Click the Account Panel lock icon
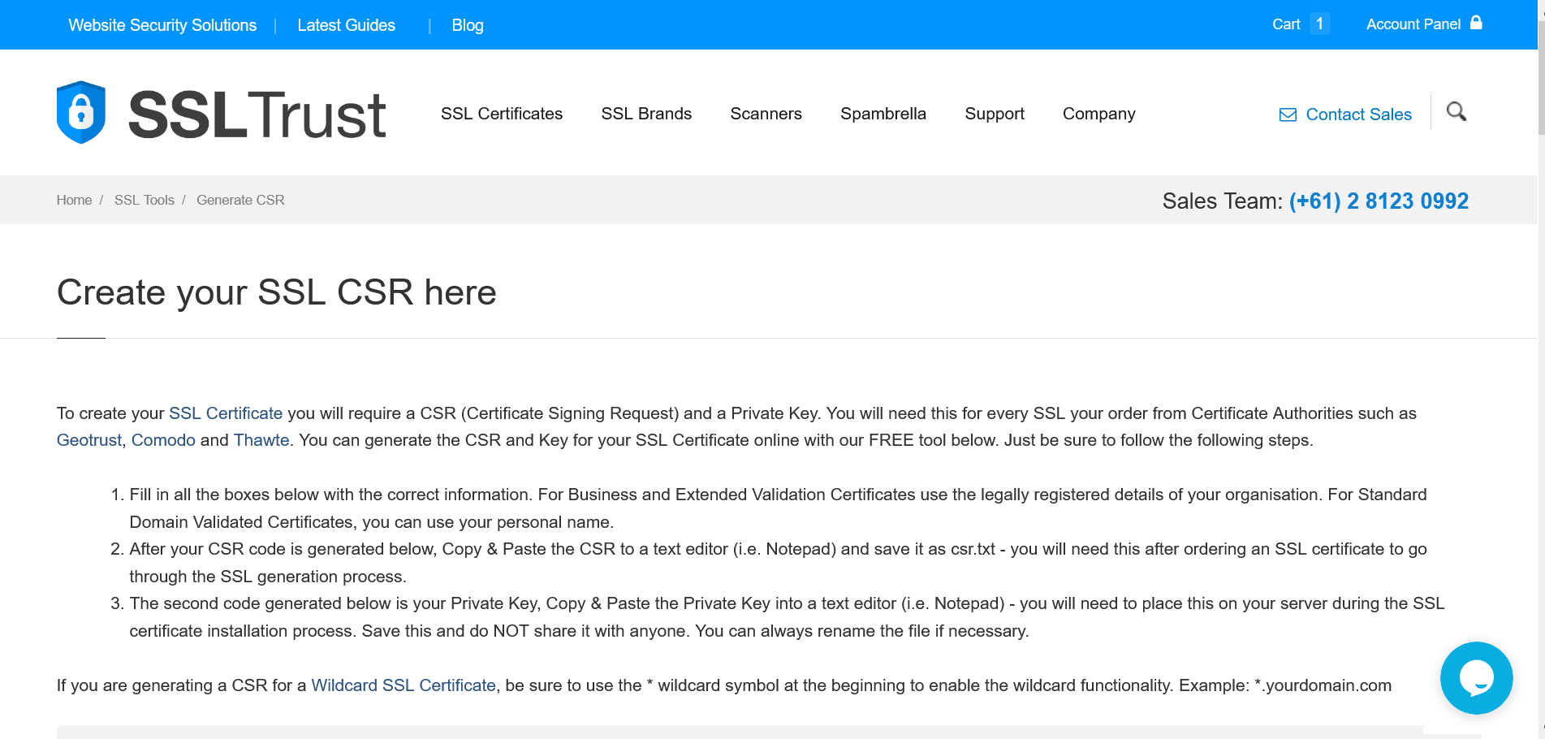 [x=1476, y=23]
